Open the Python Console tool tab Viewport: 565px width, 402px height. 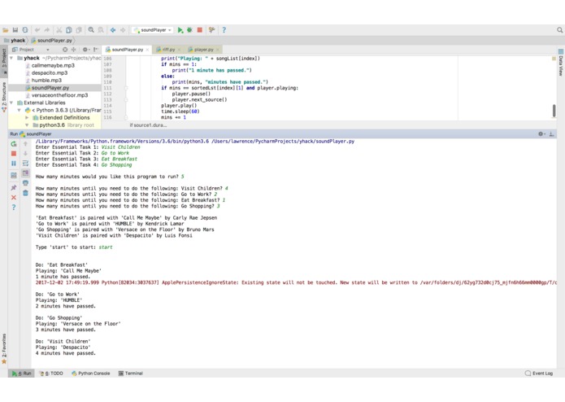tap(90, 374)
